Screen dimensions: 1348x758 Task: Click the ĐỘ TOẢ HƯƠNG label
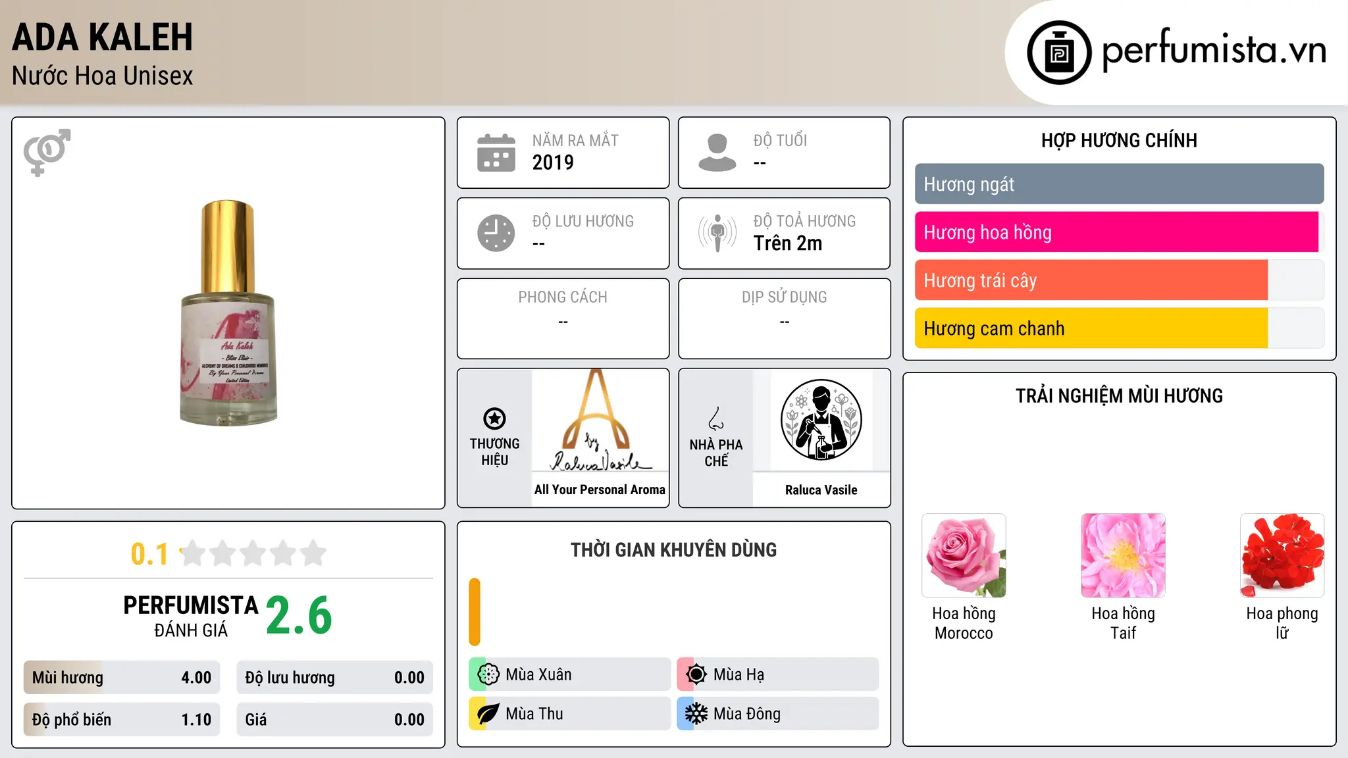(x=804, y=221)
